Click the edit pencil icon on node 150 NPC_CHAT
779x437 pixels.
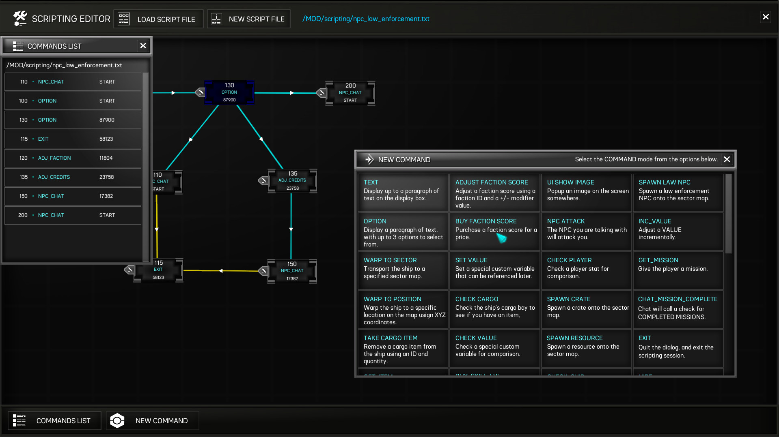(263, 270)
